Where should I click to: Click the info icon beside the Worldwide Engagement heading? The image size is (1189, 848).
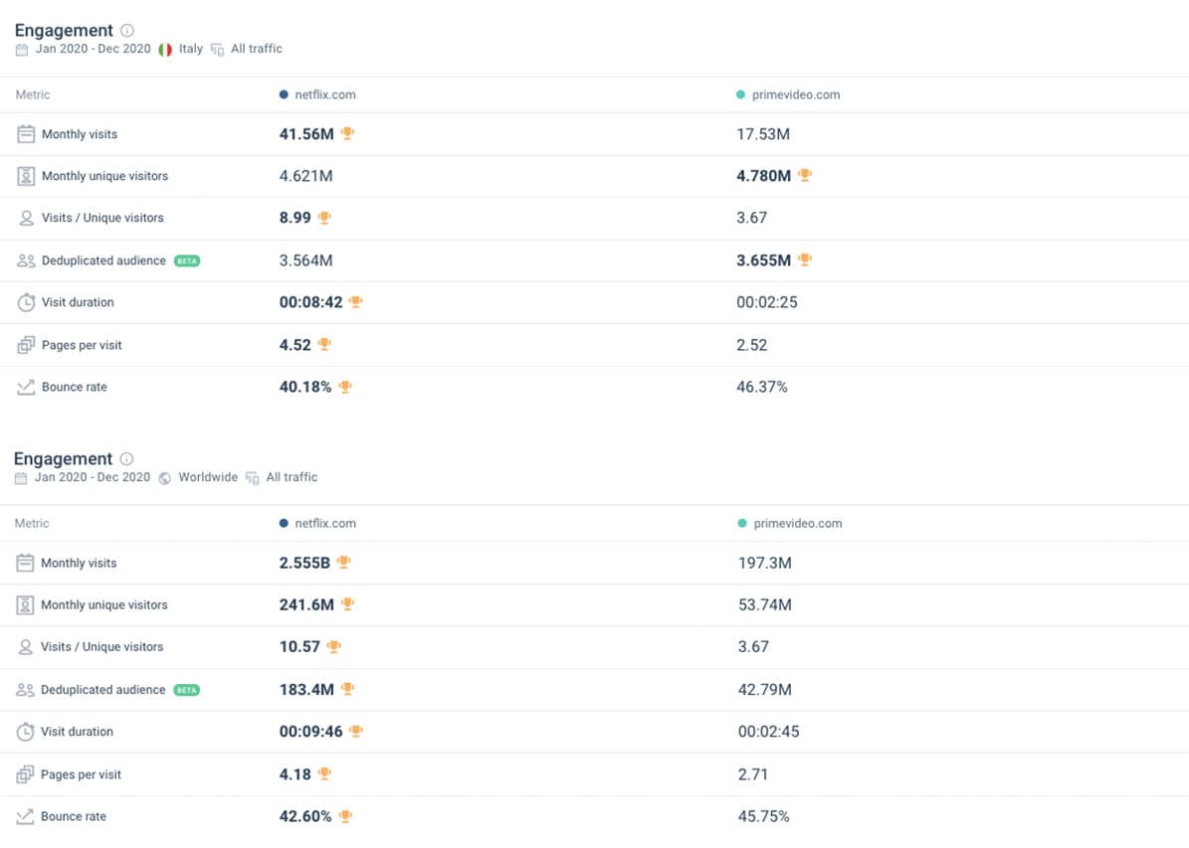coord(126,458)
